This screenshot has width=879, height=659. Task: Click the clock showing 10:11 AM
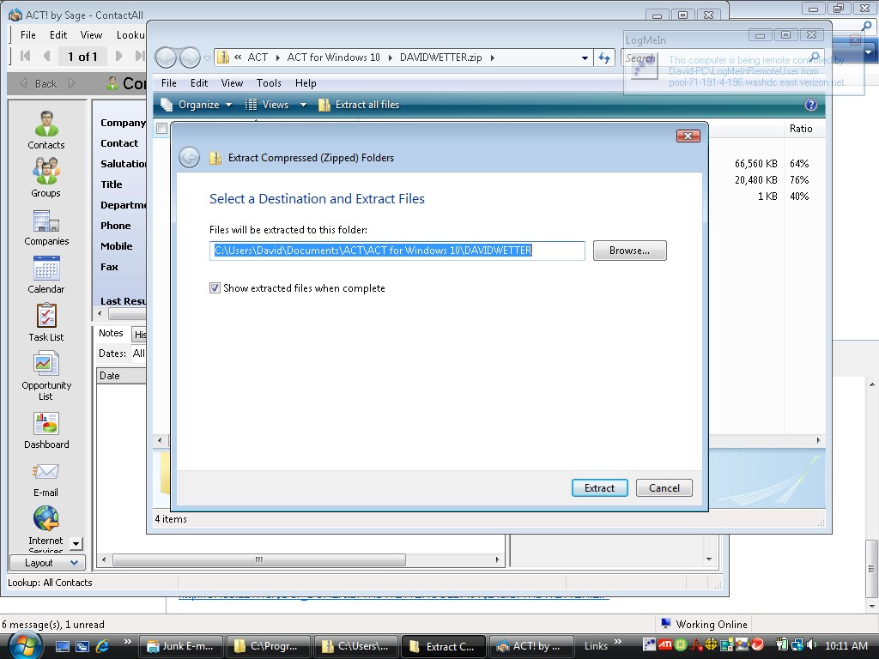pyautogui.click(x=846, y=645)
